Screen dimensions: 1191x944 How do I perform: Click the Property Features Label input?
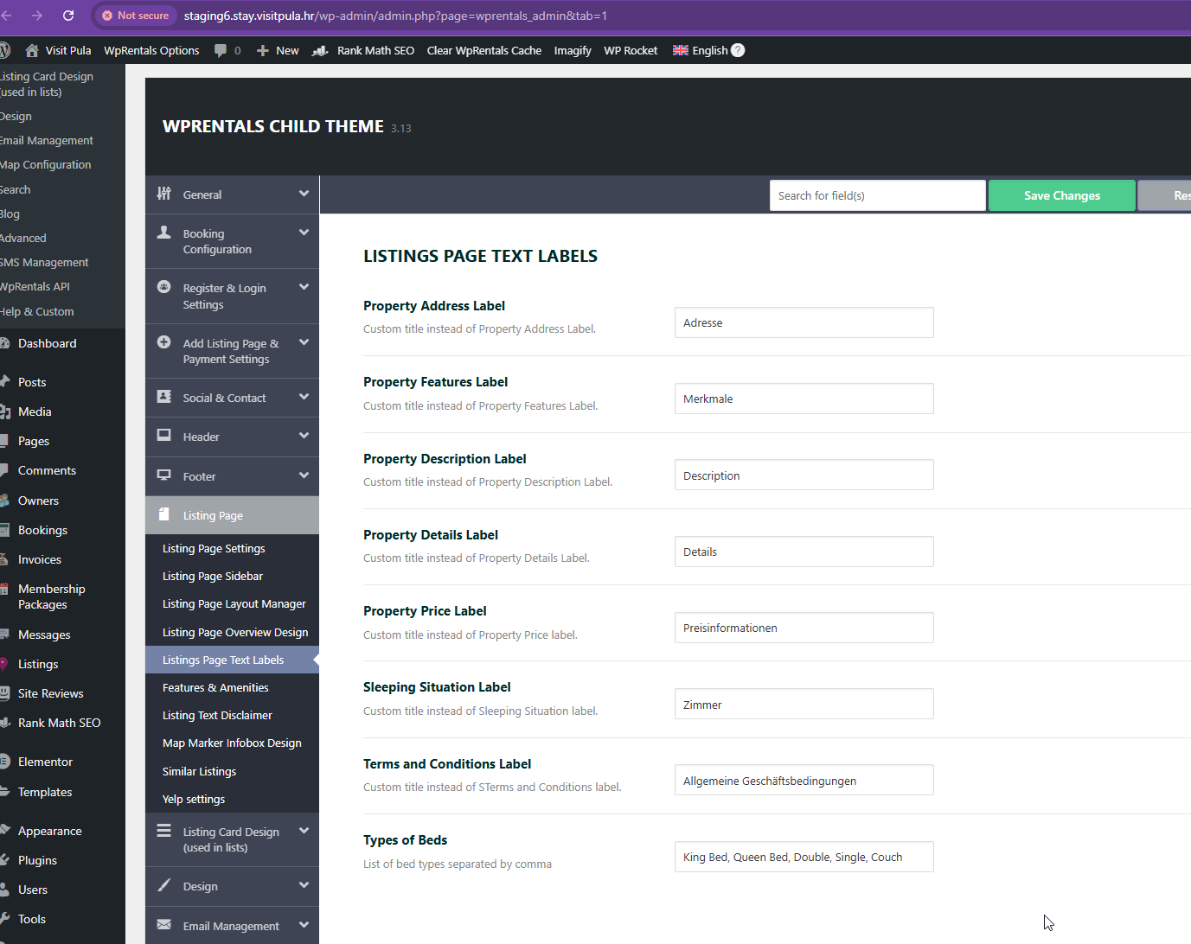coord(804,399)
